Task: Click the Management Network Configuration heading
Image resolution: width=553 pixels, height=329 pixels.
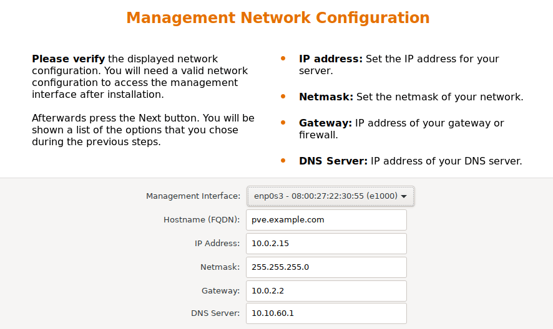Action: pos(278,17)
